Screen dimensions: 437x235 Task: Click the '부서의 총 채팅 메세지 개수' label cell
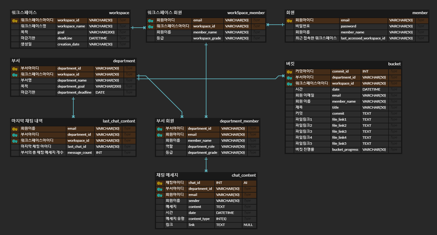pos(43,153)
